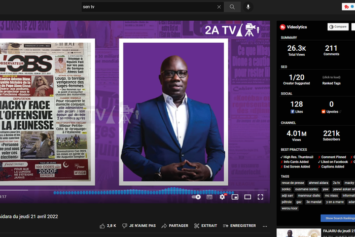Click the 2A TV logo watermark

point(231,29)
